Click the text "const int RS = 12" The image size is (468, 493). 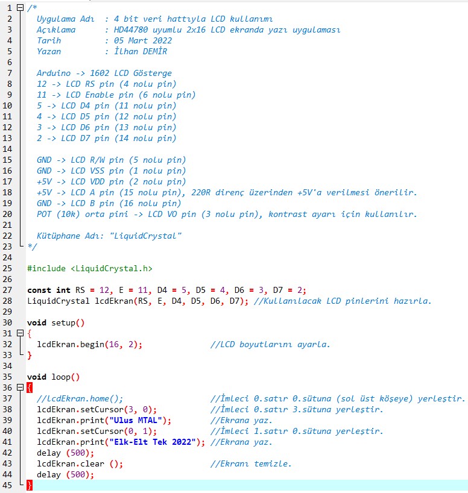coord(68,290)
